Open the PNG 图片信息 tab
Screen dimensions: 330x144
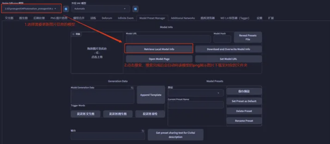(x=59, y=18)
